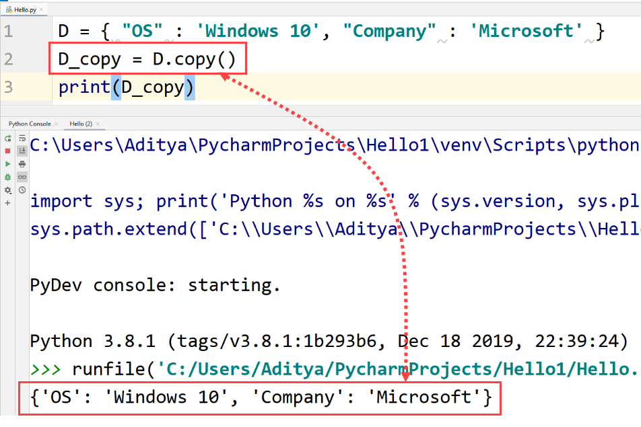
Task: Attach debugger using the green bug icon
Action: click(x=8, y=177)
